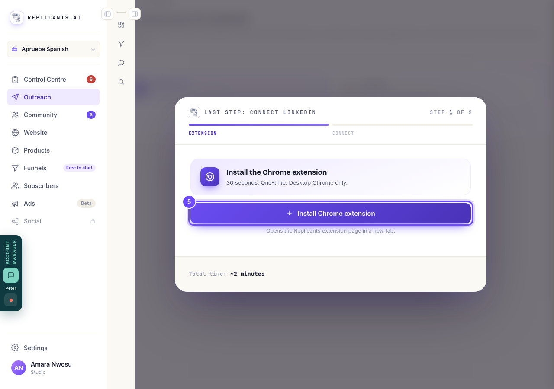This screenshot has height=389, width=554.
Task: Click the chat bubble icon in the rail
Action: [x=121, y=63]
